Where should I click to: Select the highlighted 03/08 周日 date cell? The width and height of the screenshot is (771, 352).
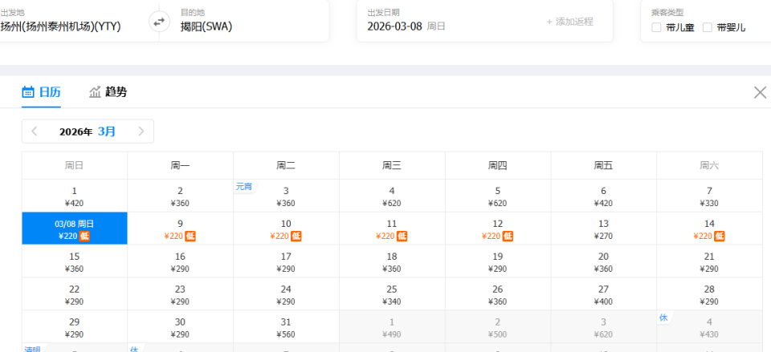click(74, 229)
